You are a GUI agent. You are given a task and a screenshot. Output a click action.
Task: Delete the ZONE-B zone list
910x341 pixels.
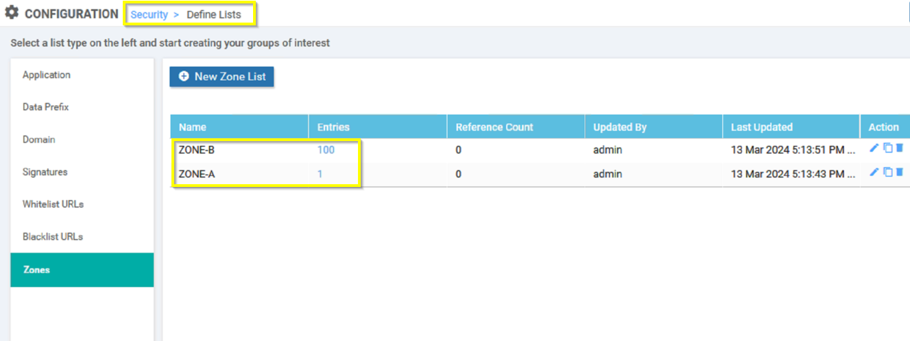tap(899, 148)
